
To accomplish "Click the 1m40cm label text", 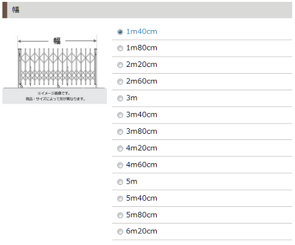I will [141, 31].
